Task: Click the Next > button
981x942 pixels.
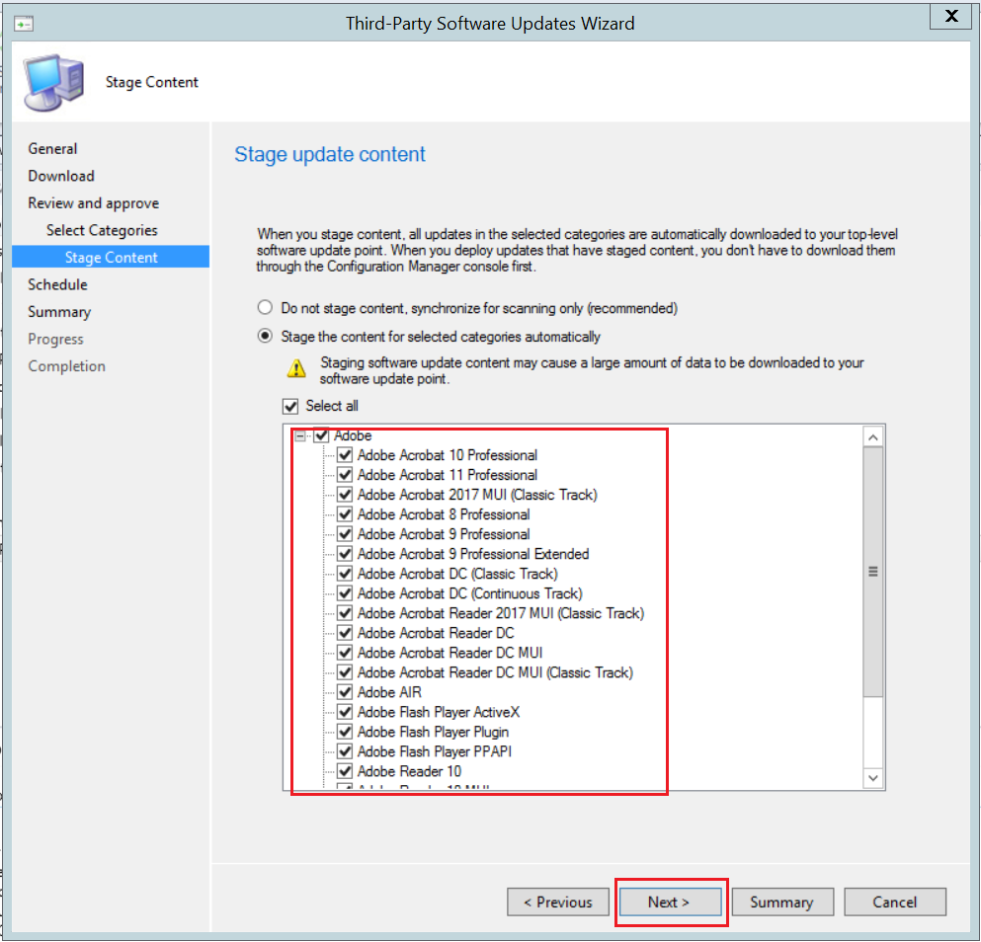Action: pos(670,902)
